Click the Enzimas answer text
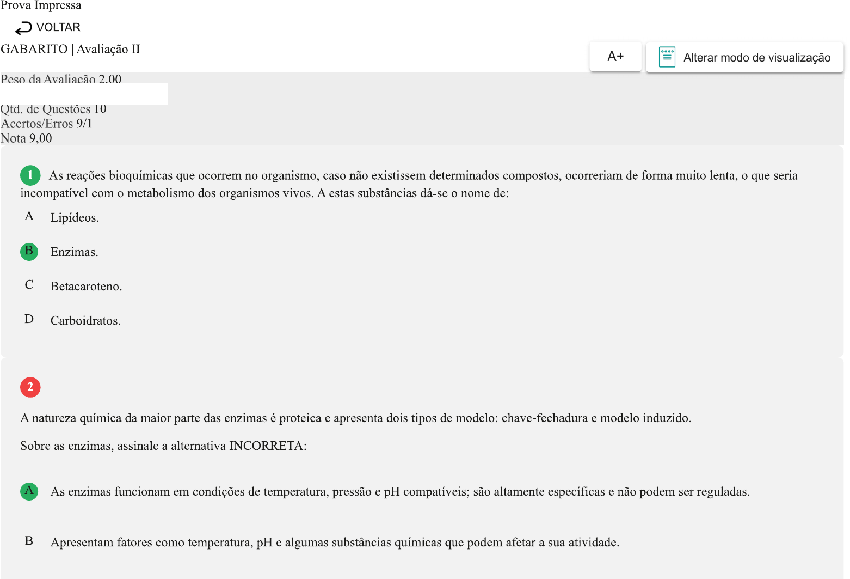 click(x=74, y=252)
